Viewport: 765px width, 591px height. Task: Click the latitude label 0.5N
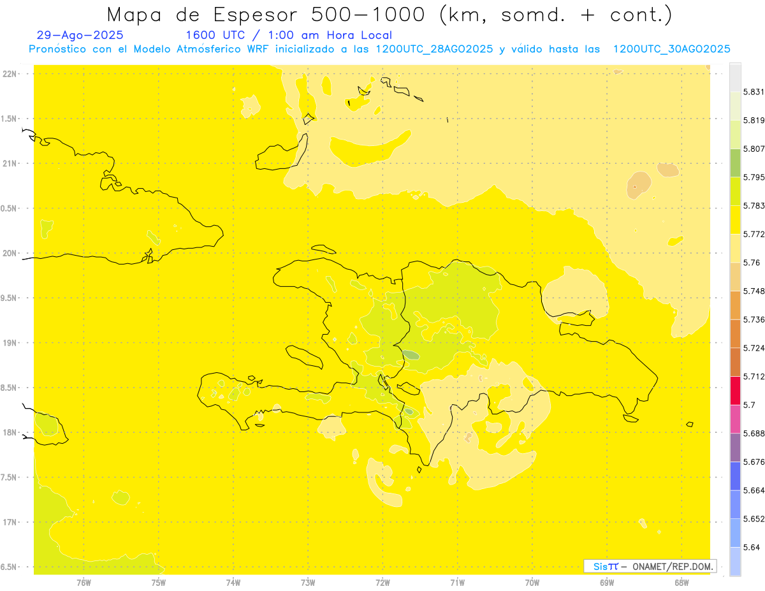coord(9,208)
